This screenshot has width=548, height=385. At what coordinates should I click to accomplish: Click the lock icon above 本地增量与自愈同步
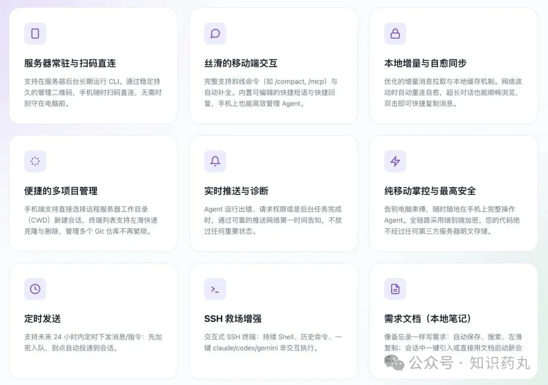pos(395,33)
